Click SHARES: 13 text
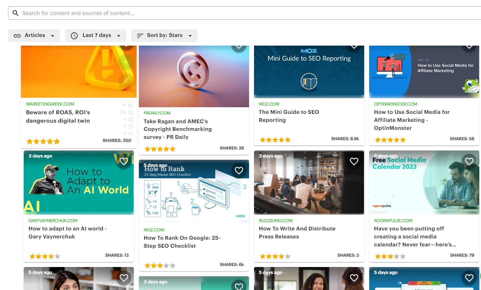Image resolution: width=481 pixels, height=290 pixels. pos(117,255)
